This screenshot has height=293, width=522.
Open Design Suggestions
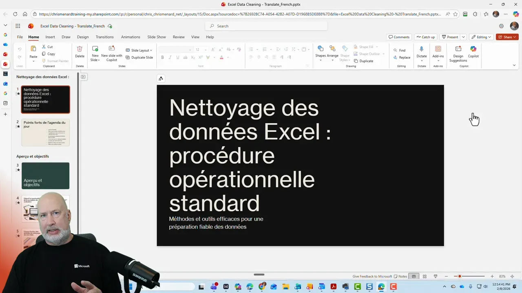(x=458, y=53)
